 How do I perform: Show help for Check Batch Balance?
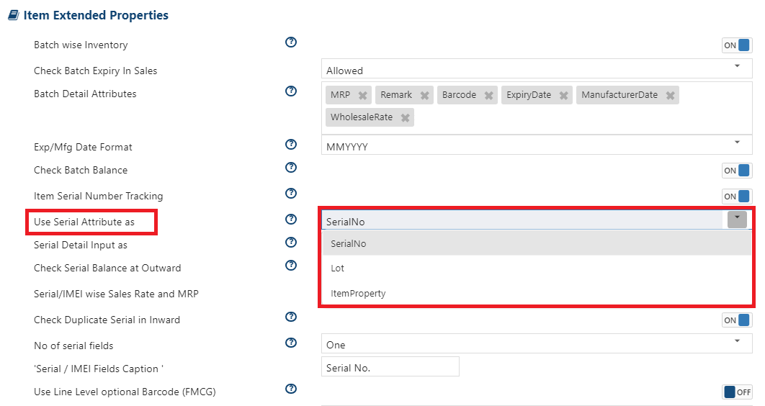tap(291, 168)
